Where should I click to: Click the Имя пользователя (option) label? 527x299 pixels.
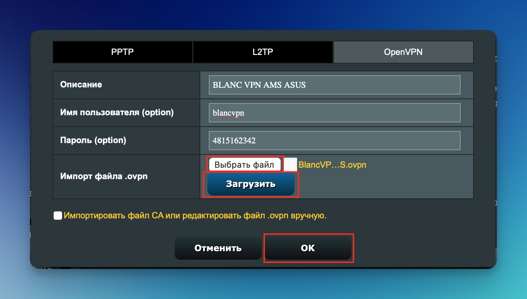coord(117,112)
